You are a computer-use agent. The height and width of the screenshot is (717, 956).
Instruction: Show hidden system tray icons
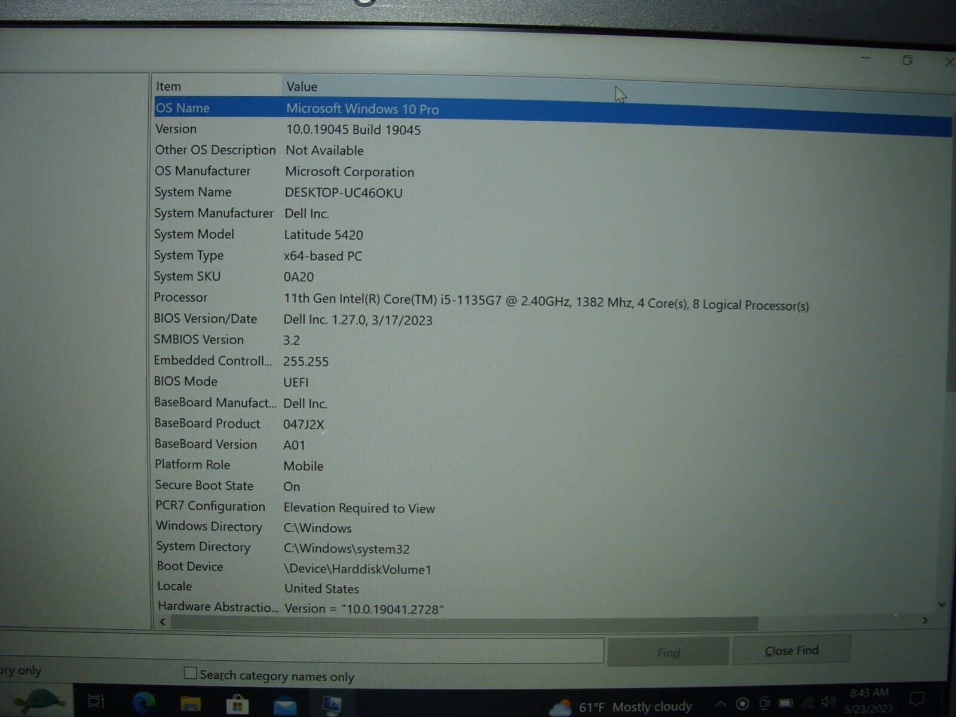tap(721, 704)
